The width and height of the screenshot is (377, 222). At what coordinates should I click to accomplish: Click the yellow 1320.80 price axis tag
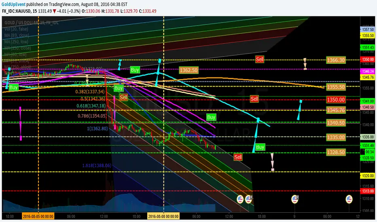[x=368, y=176]
